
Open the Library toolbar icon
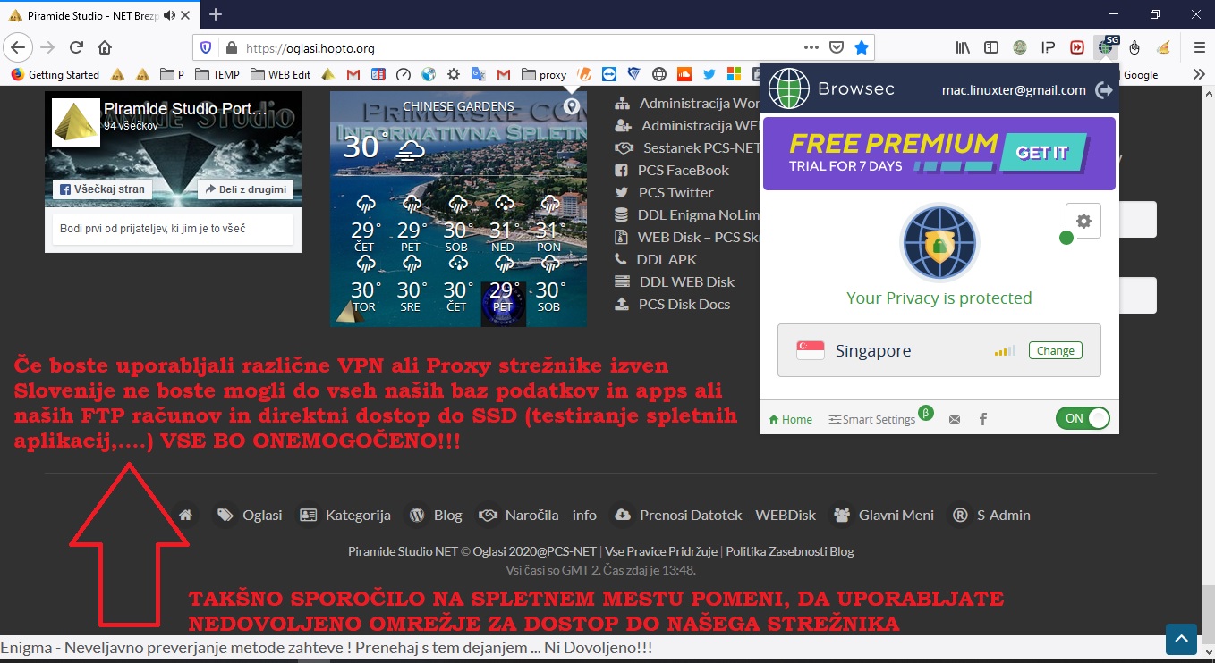coord(963,47)
